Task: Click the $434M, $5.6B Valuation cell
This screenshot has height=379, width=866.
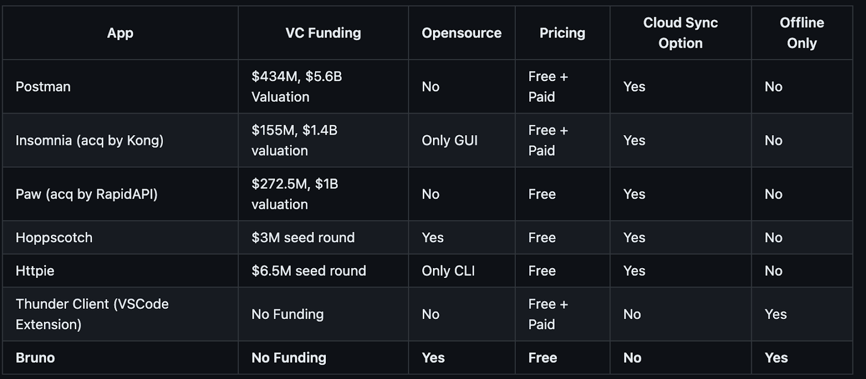Action: pyautogui.click(x=323, y=87)
